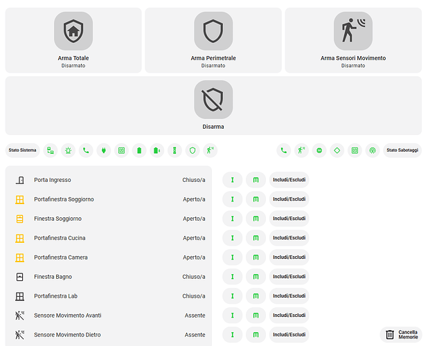
Task: Activate Arma Sensori Movimento walking icon
Action: pyautogui.click(x=353, y=31)
